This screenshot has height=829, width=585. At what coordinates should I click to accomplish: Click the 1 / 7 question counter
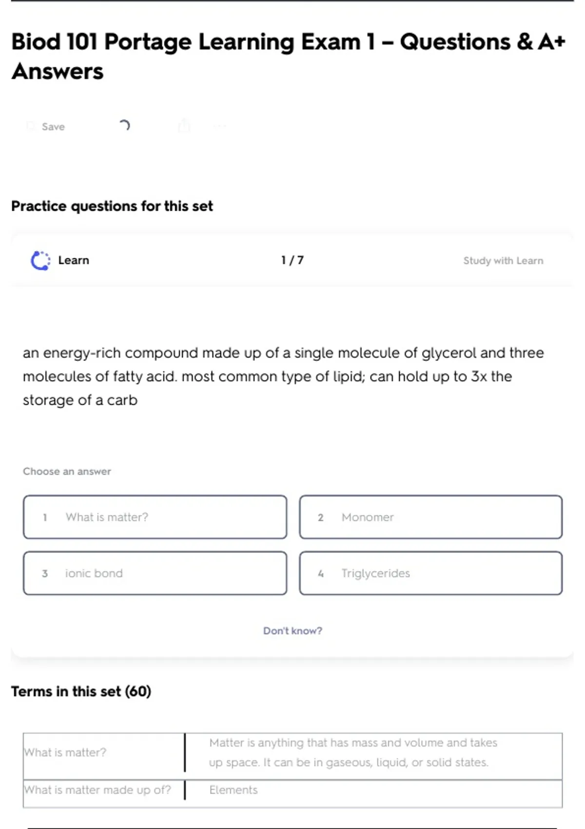point(292,260)
